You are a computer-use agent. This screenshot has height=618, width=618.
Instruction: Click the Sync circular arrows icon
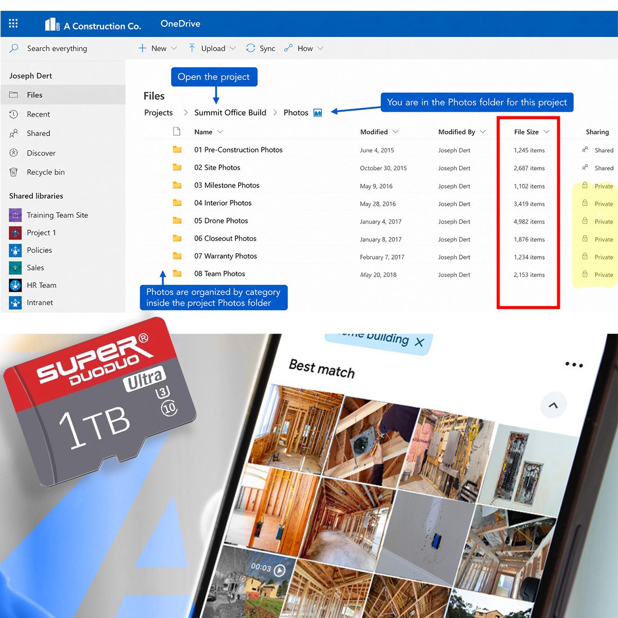pyautogui.click(x=251, y=48)
